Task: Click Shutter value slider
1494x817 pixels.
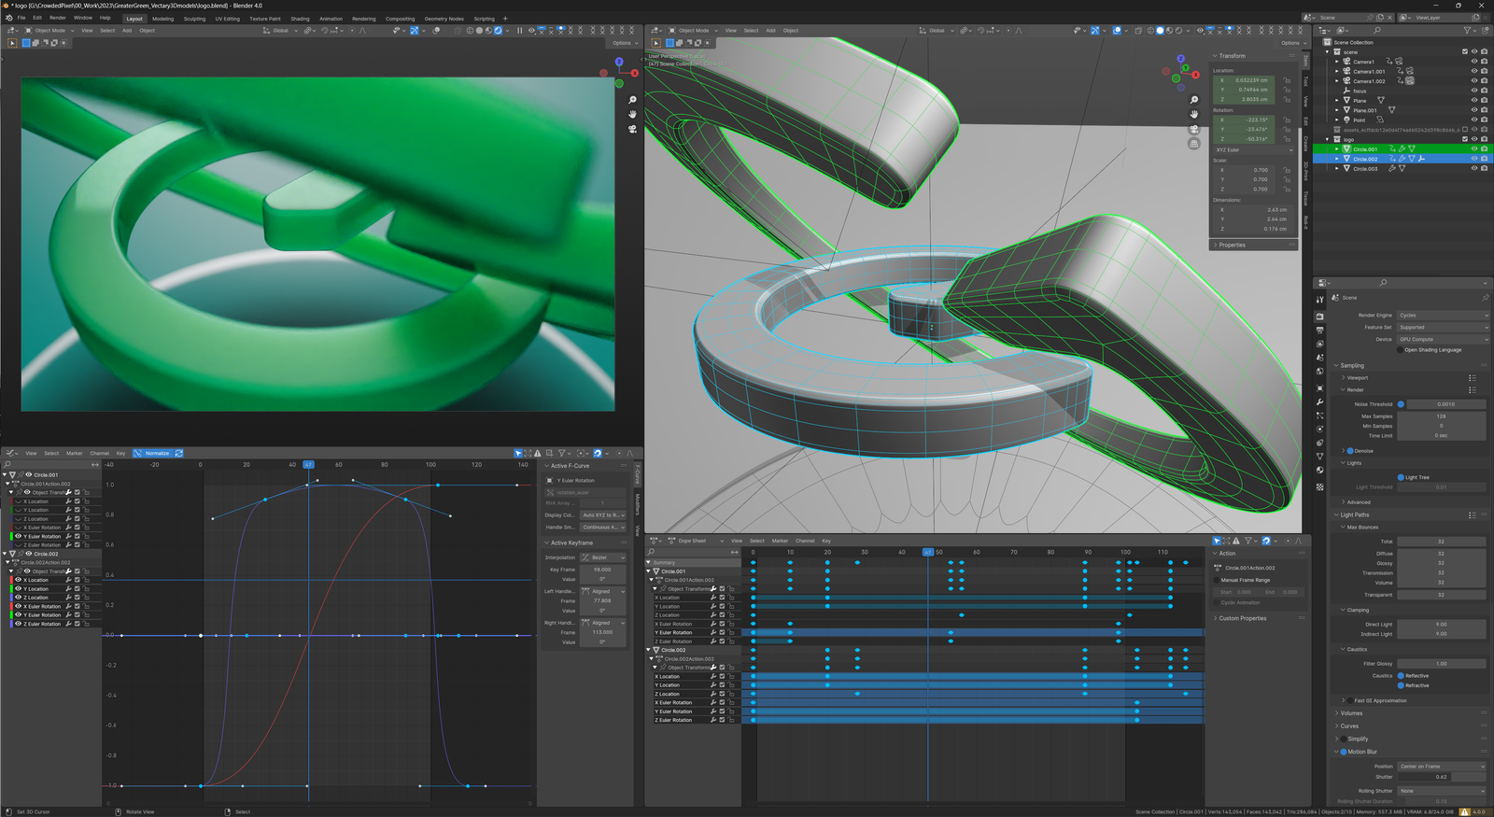Action: coord(1442,777)
